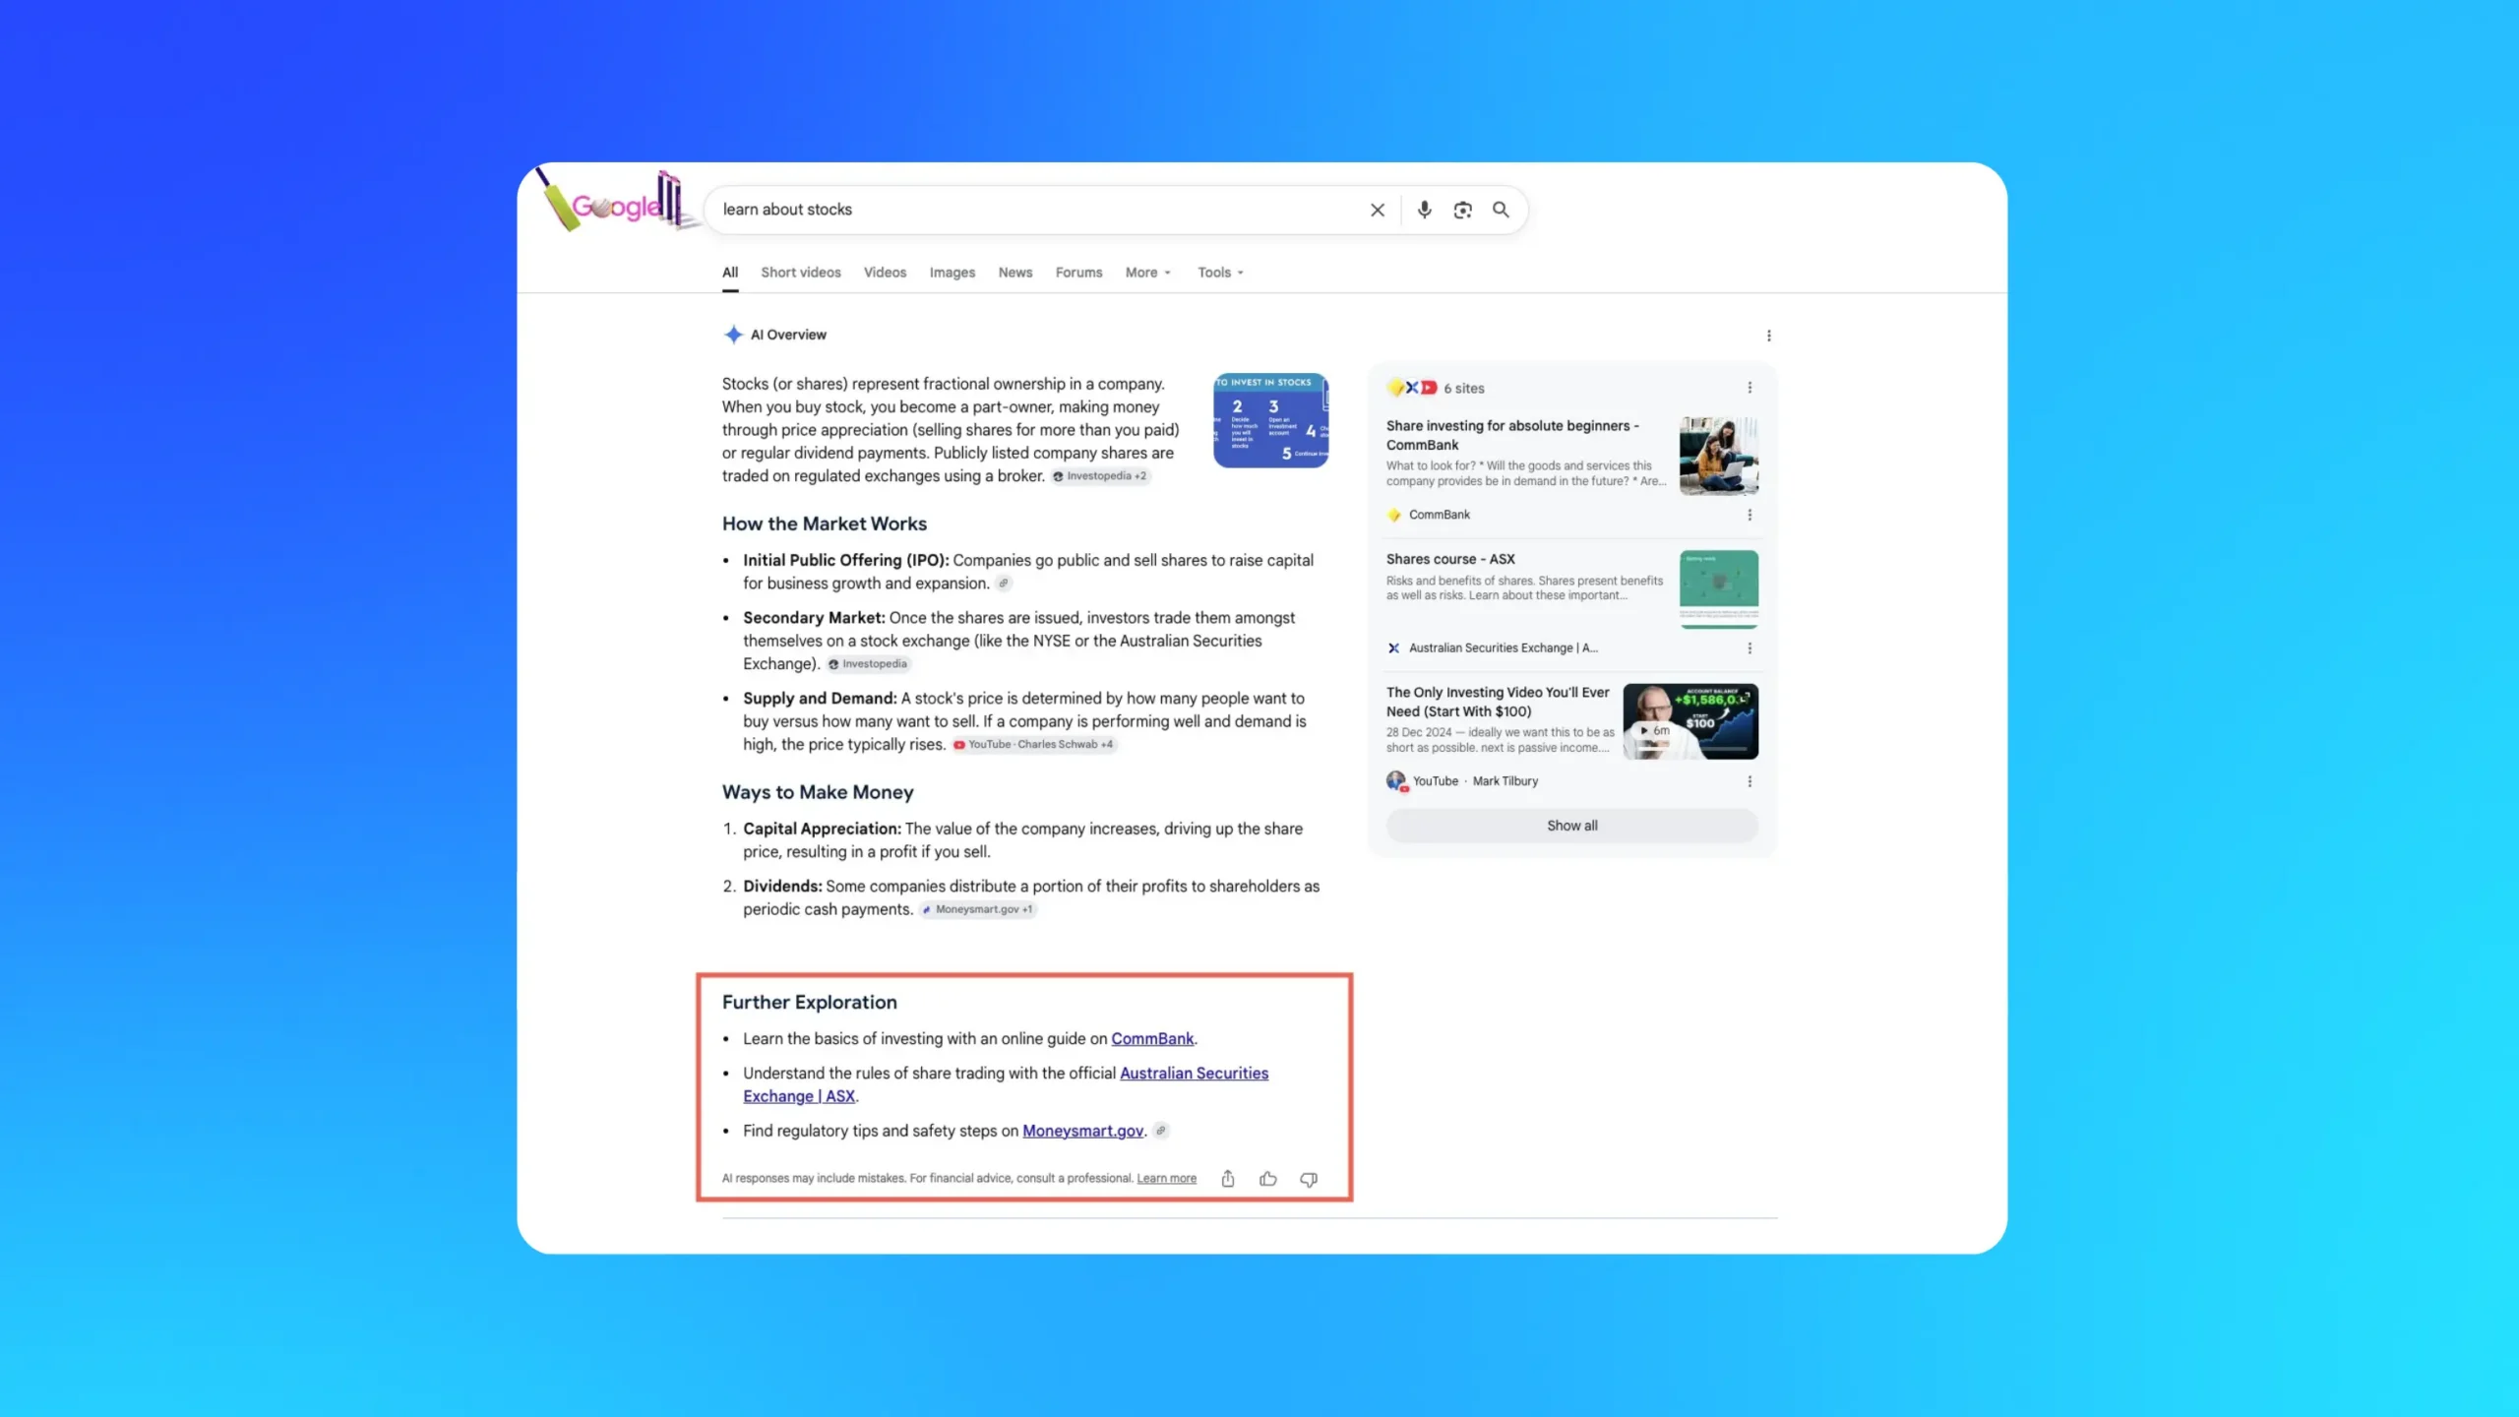Open three-dot menu for YouTube Mark Tilbury source
The width and height of the screenshot is (2519, 1417).
click(1750, 781)
